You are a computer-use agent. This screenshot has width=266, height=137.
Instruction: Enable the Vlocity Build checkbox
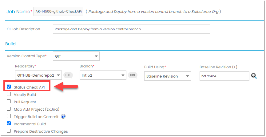tap(9, 94)
